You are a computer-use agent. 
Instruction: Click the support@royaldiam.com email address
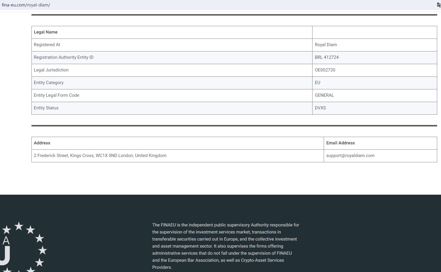coord(350,156)
